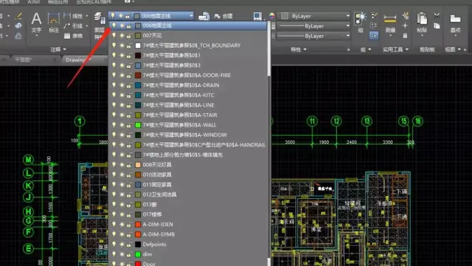Switch to the A360 ribbon tab
The width and height of the screenshot is (472, 266).
(34, 2)
